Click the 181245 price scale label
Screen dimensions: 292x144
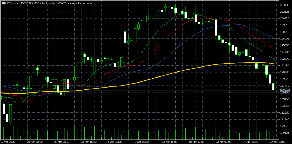(x=284, y=119)
